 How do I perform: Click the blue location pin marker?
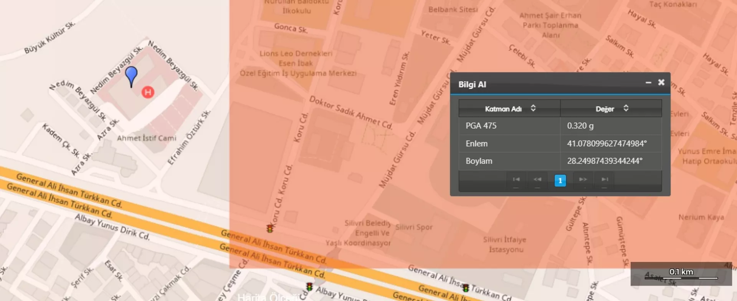[131, 75]
